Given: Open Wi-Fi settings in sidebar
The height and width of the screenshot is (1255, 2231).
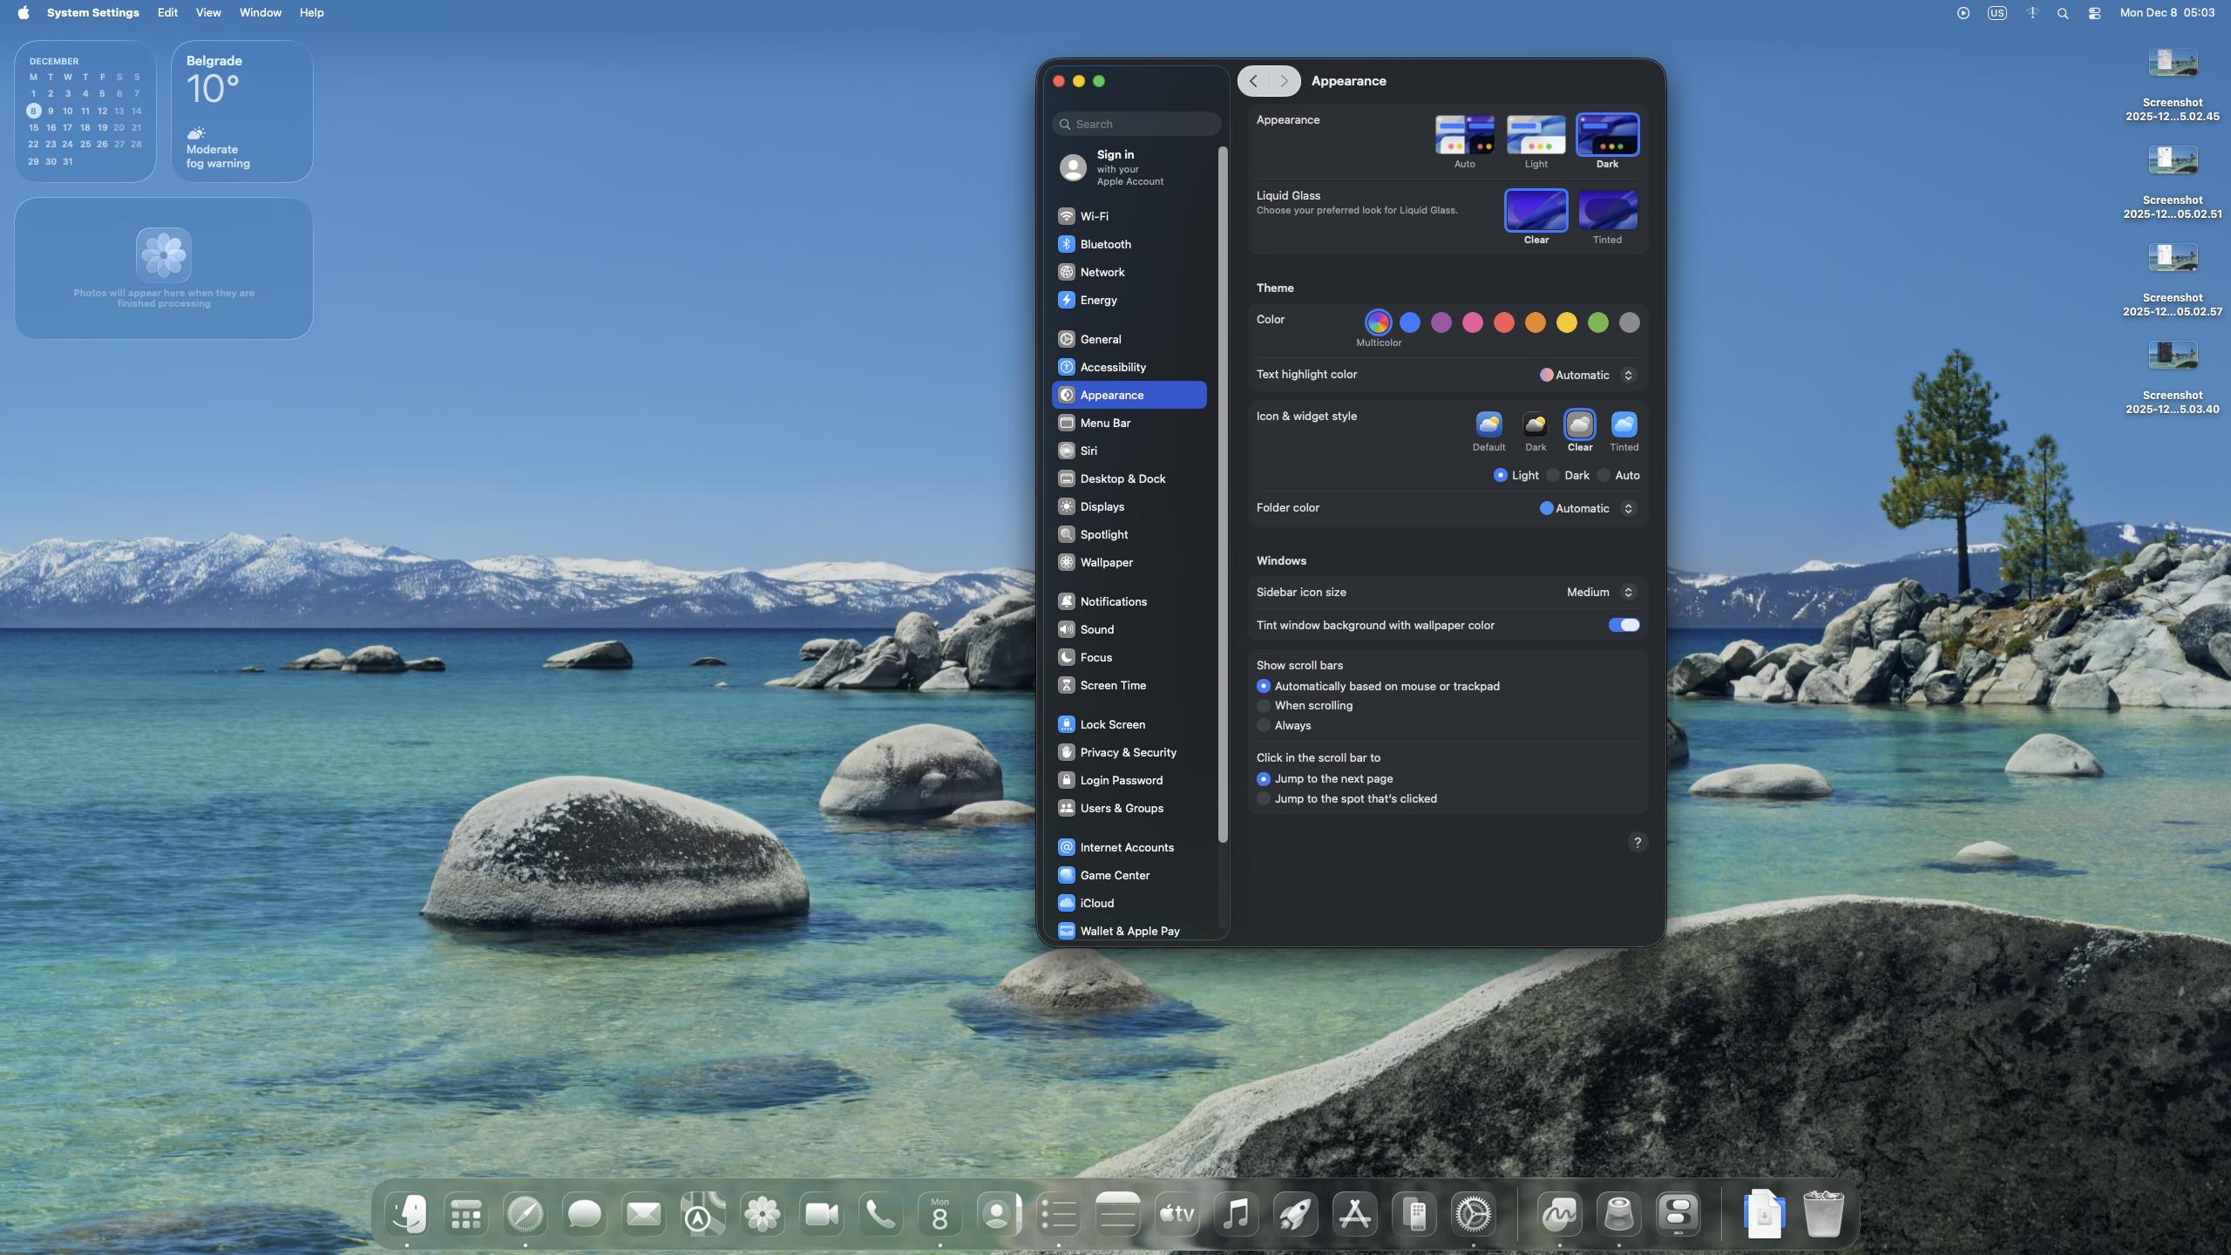Looking at the screenshot, I should pos(1094,216).
